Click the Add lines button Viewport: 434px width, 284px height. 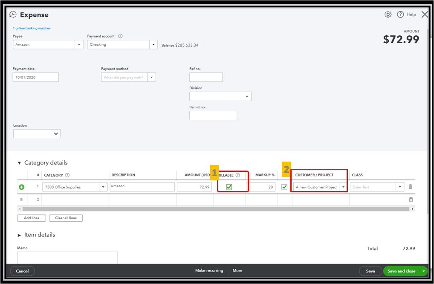click(32, 218)
